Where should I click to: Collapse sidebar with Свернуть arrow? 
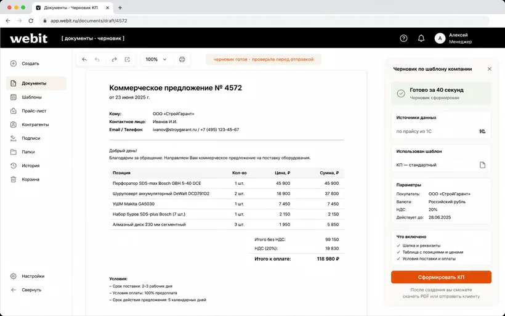(13, 290)
